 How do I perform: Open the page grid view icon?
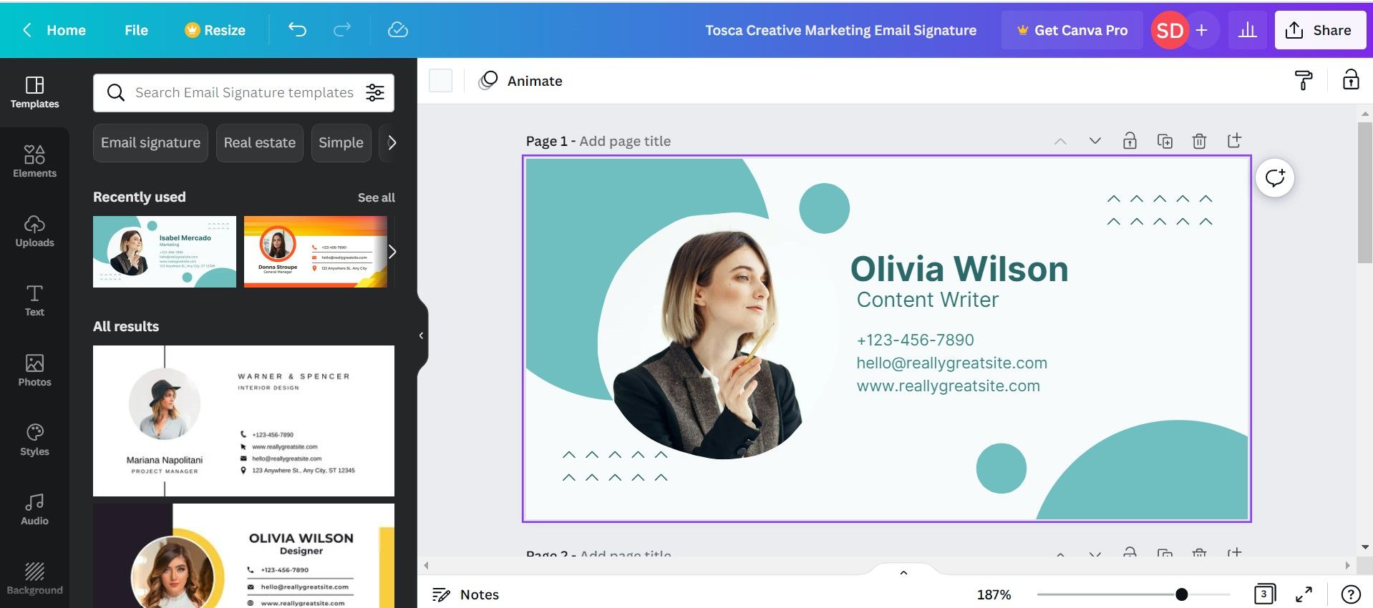(1265, 594)
